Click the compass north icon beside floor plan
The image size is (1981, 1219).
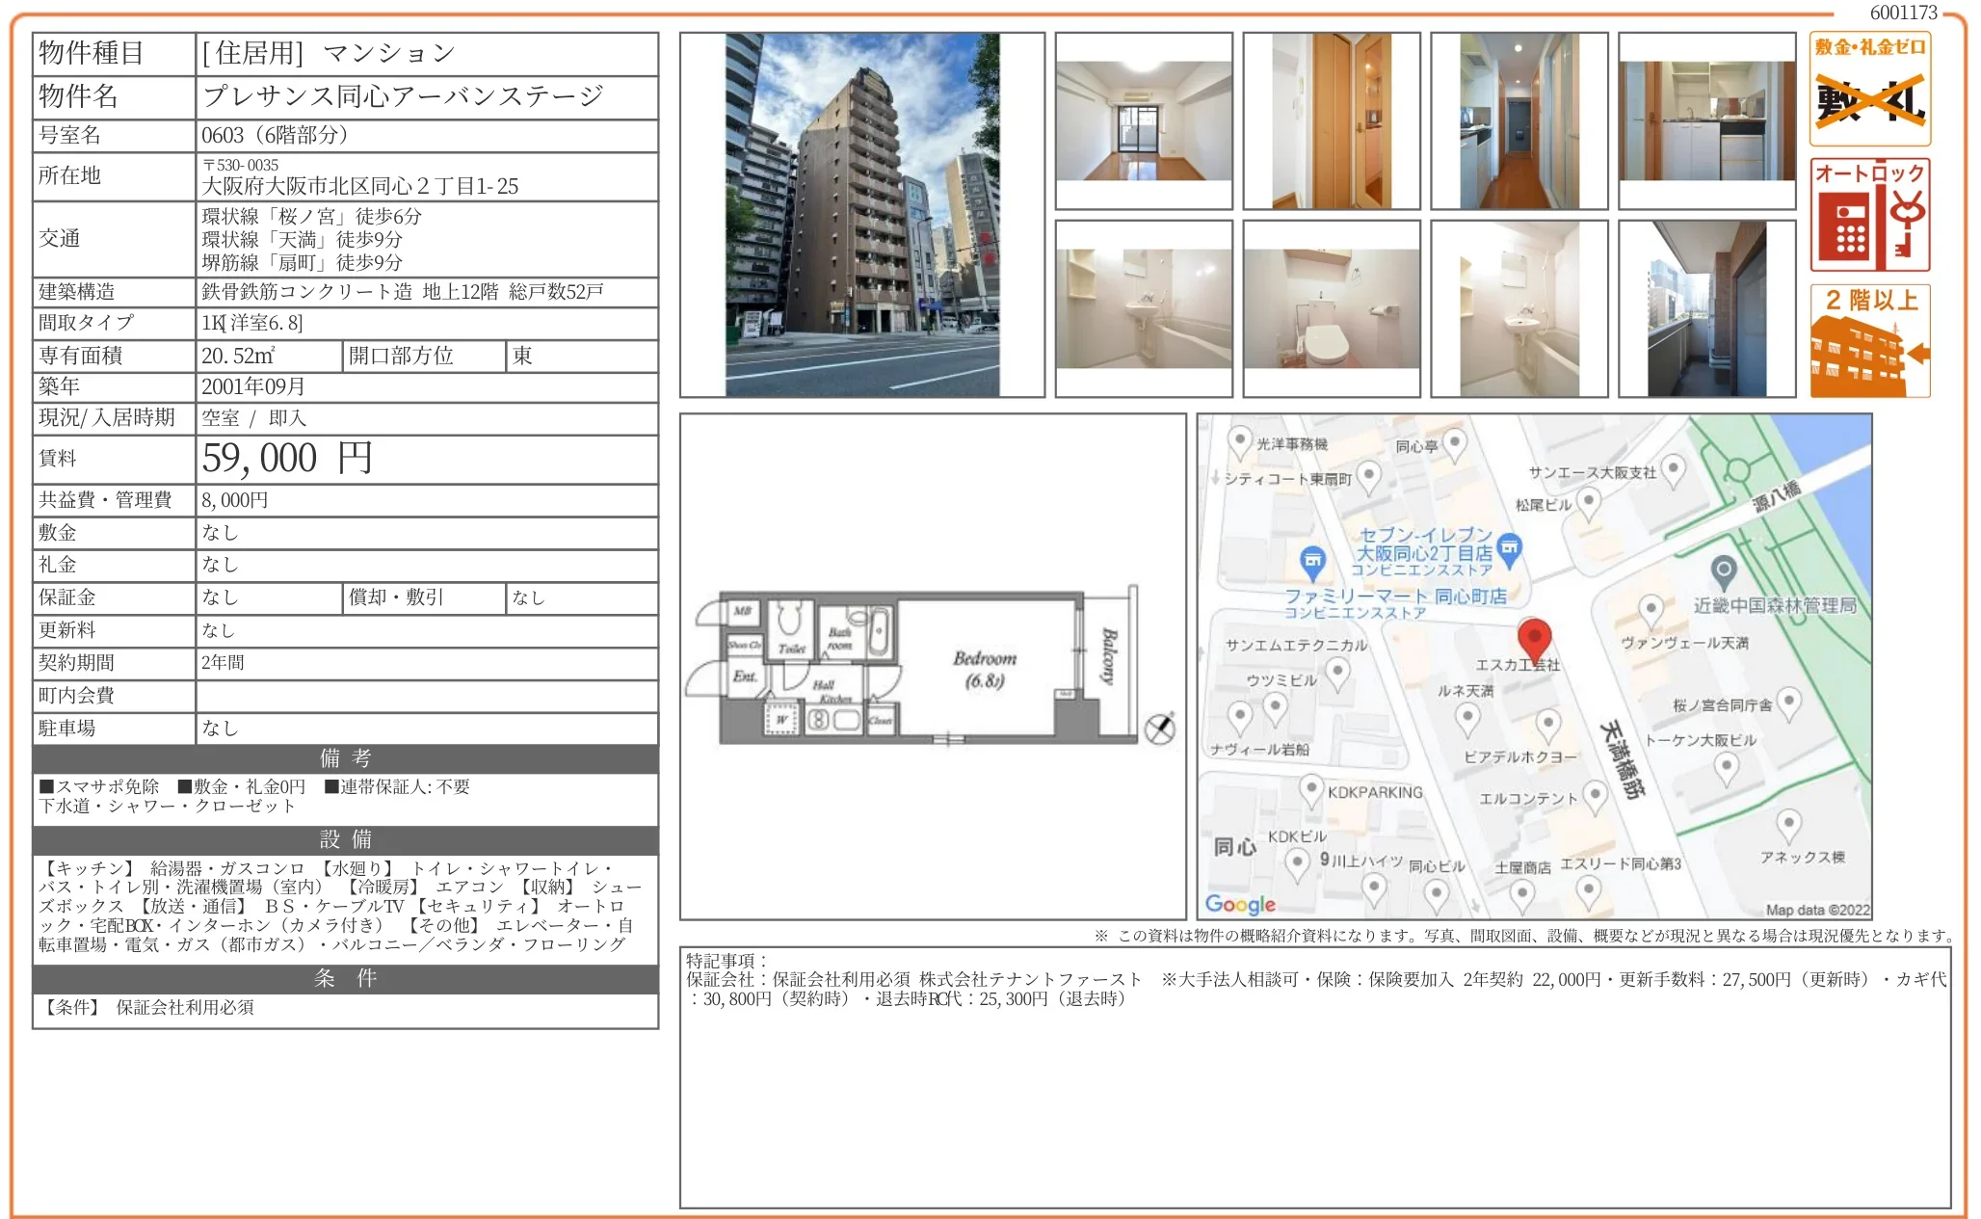[x=1160, y=729]
